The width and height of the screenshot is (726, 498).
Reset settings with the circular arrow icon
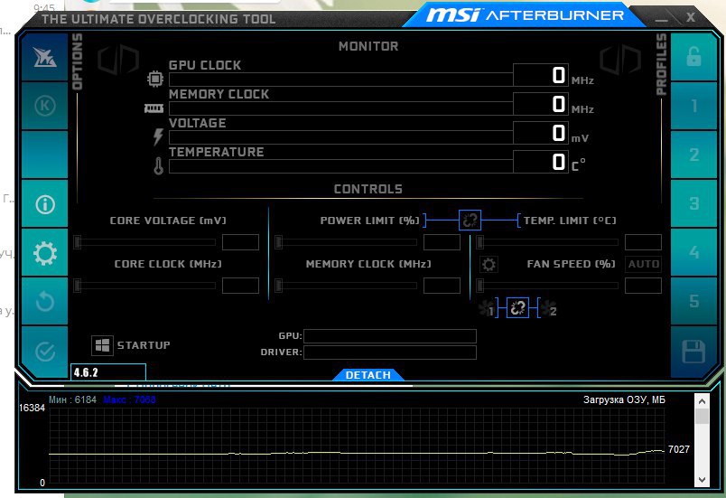pos(44,302)
